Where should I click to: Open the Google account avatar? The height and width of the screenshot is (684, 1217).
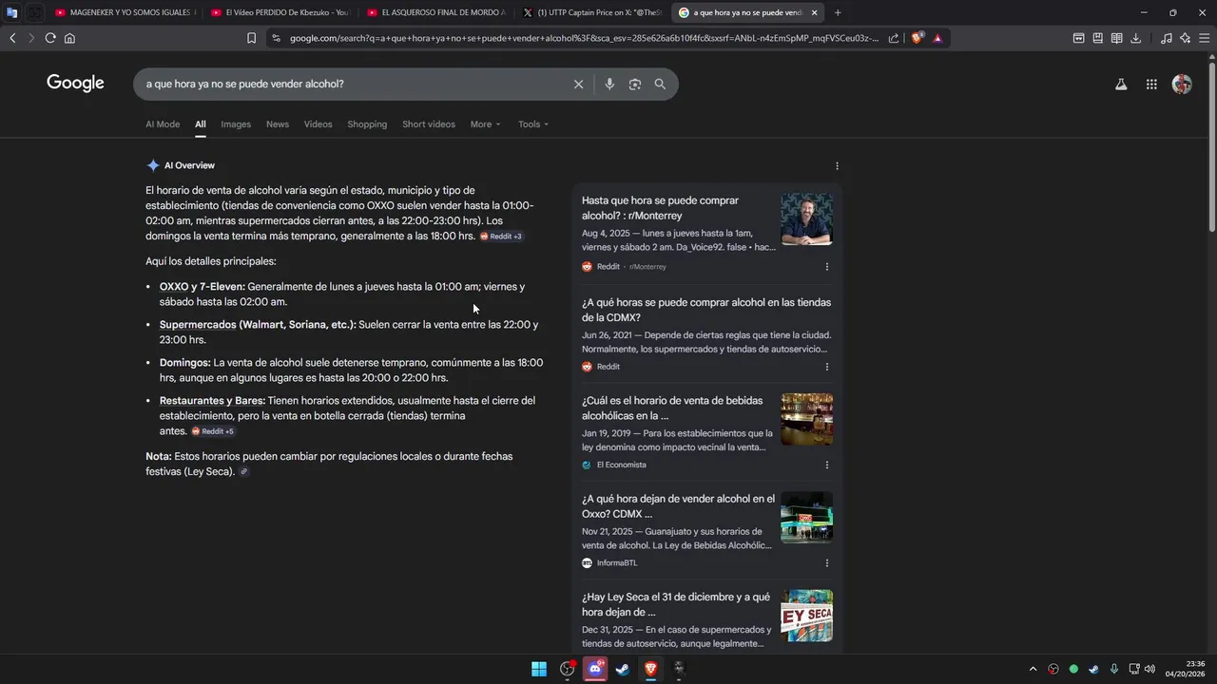1182,84
